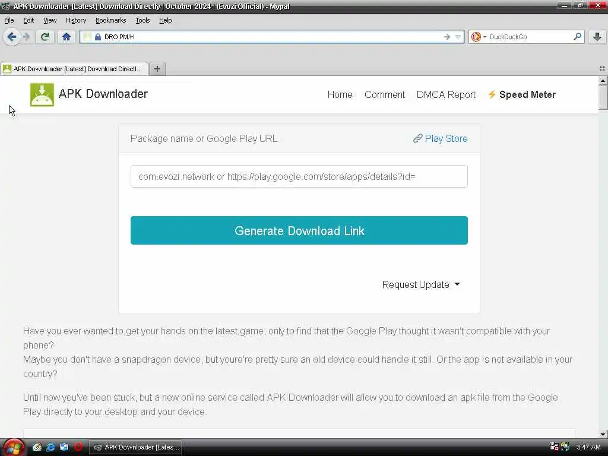Launch the red Opera quick launch icon
Viewport: 608px width, 456px height.
(x=78, y=447)
